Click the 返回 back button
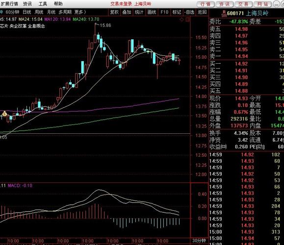Viewport: 284px width, 245px height. pyautogui.click(x=202, y=12)
